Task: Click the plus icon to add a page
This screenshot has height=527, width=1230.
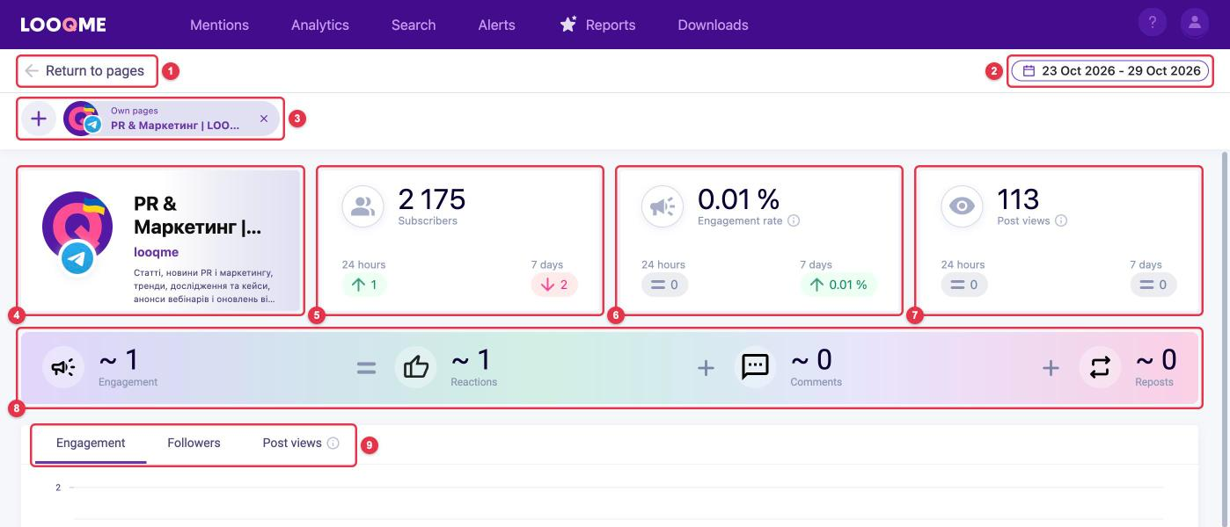Action: click(39, 119)
